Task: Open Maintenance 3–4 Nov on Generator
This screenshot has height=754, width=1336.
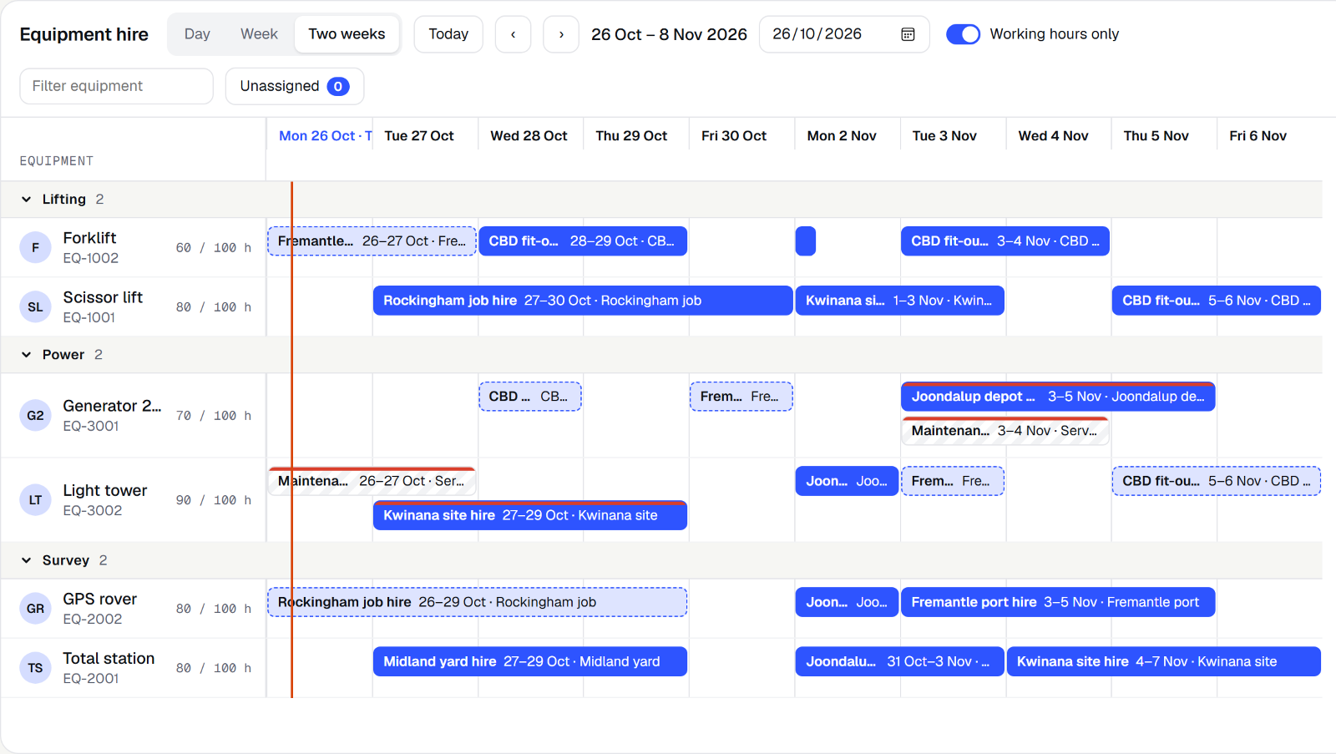Action: tap(1005, 431)
